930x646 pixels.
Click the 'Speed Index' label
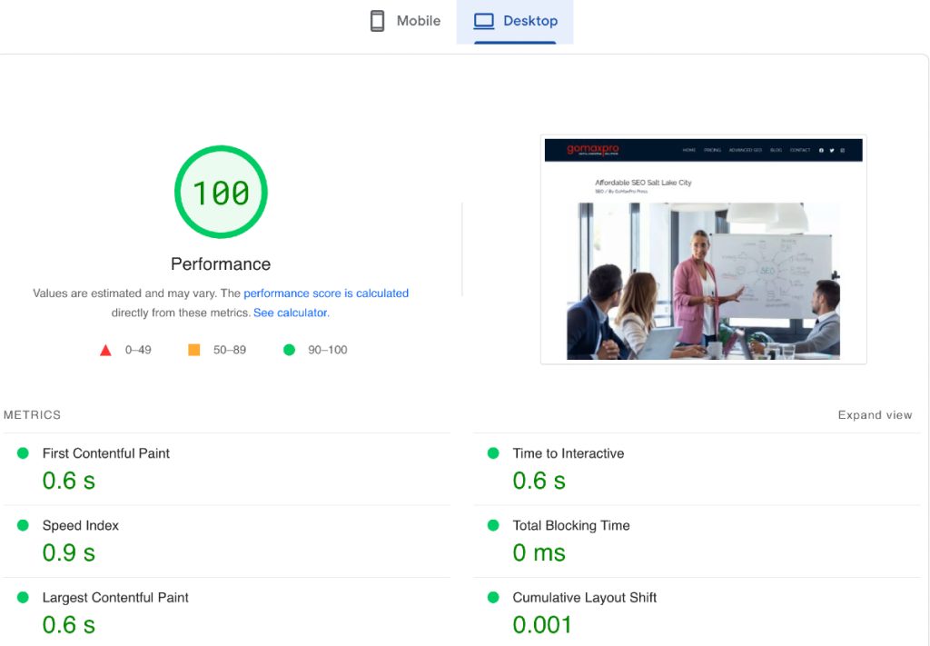80,525
